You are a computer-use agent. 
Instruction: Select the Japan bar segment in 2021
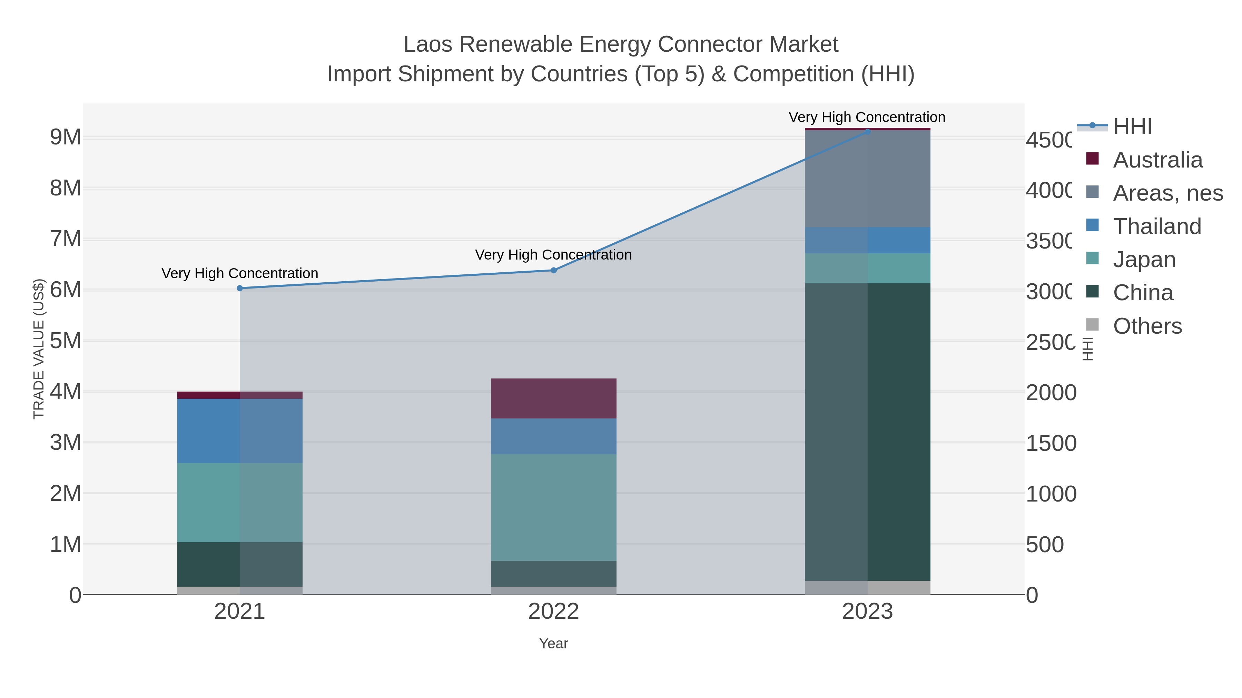click(x=240, y=503)
